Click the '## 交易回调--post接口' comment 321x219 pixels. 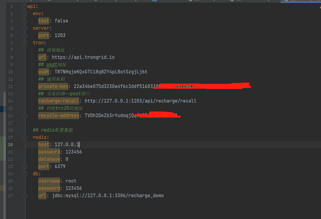click(x=64, y=93)
